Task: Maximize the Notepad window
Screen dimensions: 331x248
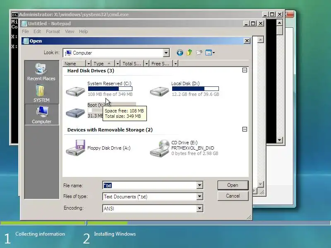Action: click(x=253, y=24)
